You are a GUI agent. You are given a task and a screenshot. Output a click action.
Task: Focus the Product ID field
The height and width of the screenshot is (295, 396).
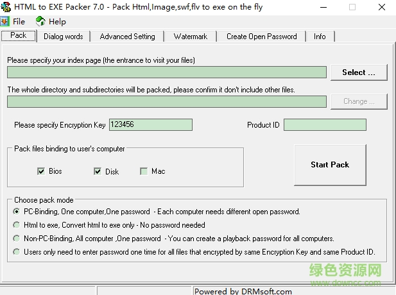click(x=325, y=125)
